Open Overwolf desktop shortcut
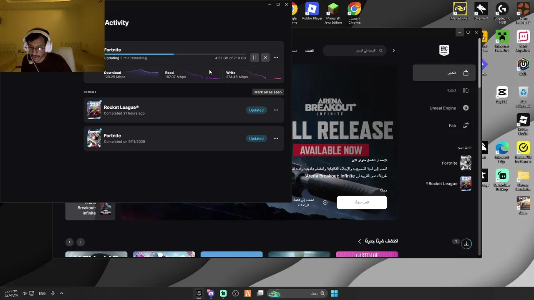Image resolution: width=534 pixels, height=300 pixels. [481, 12]
